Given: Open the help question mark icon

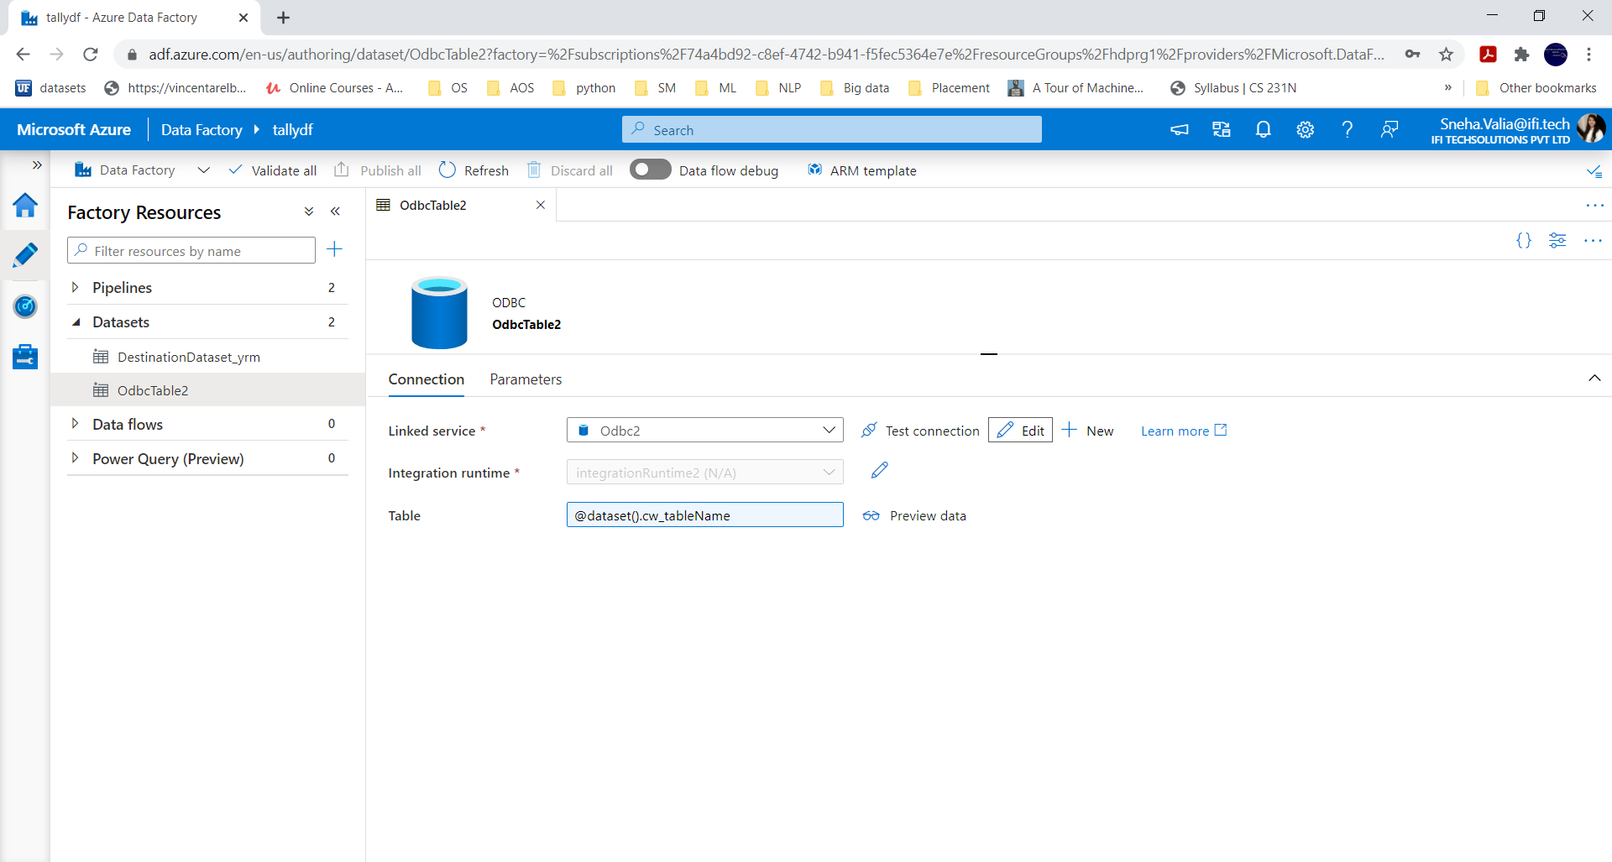Looking at the screenshot, I should [x=1347, y=129].
